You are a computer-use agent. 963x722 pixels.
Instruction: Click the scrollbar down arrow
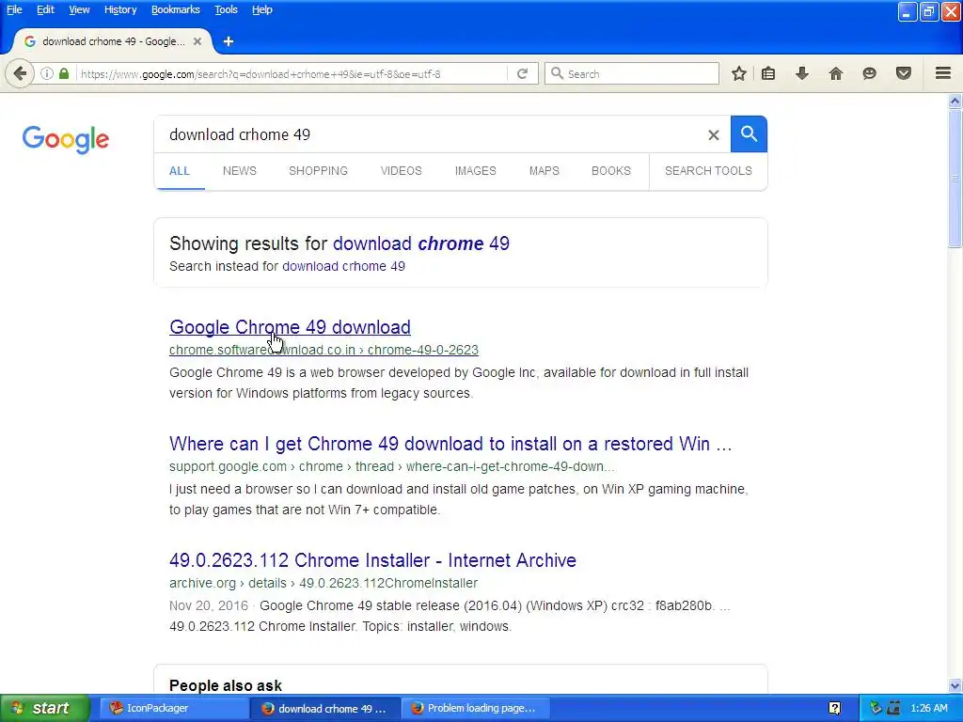click(955, 685)
